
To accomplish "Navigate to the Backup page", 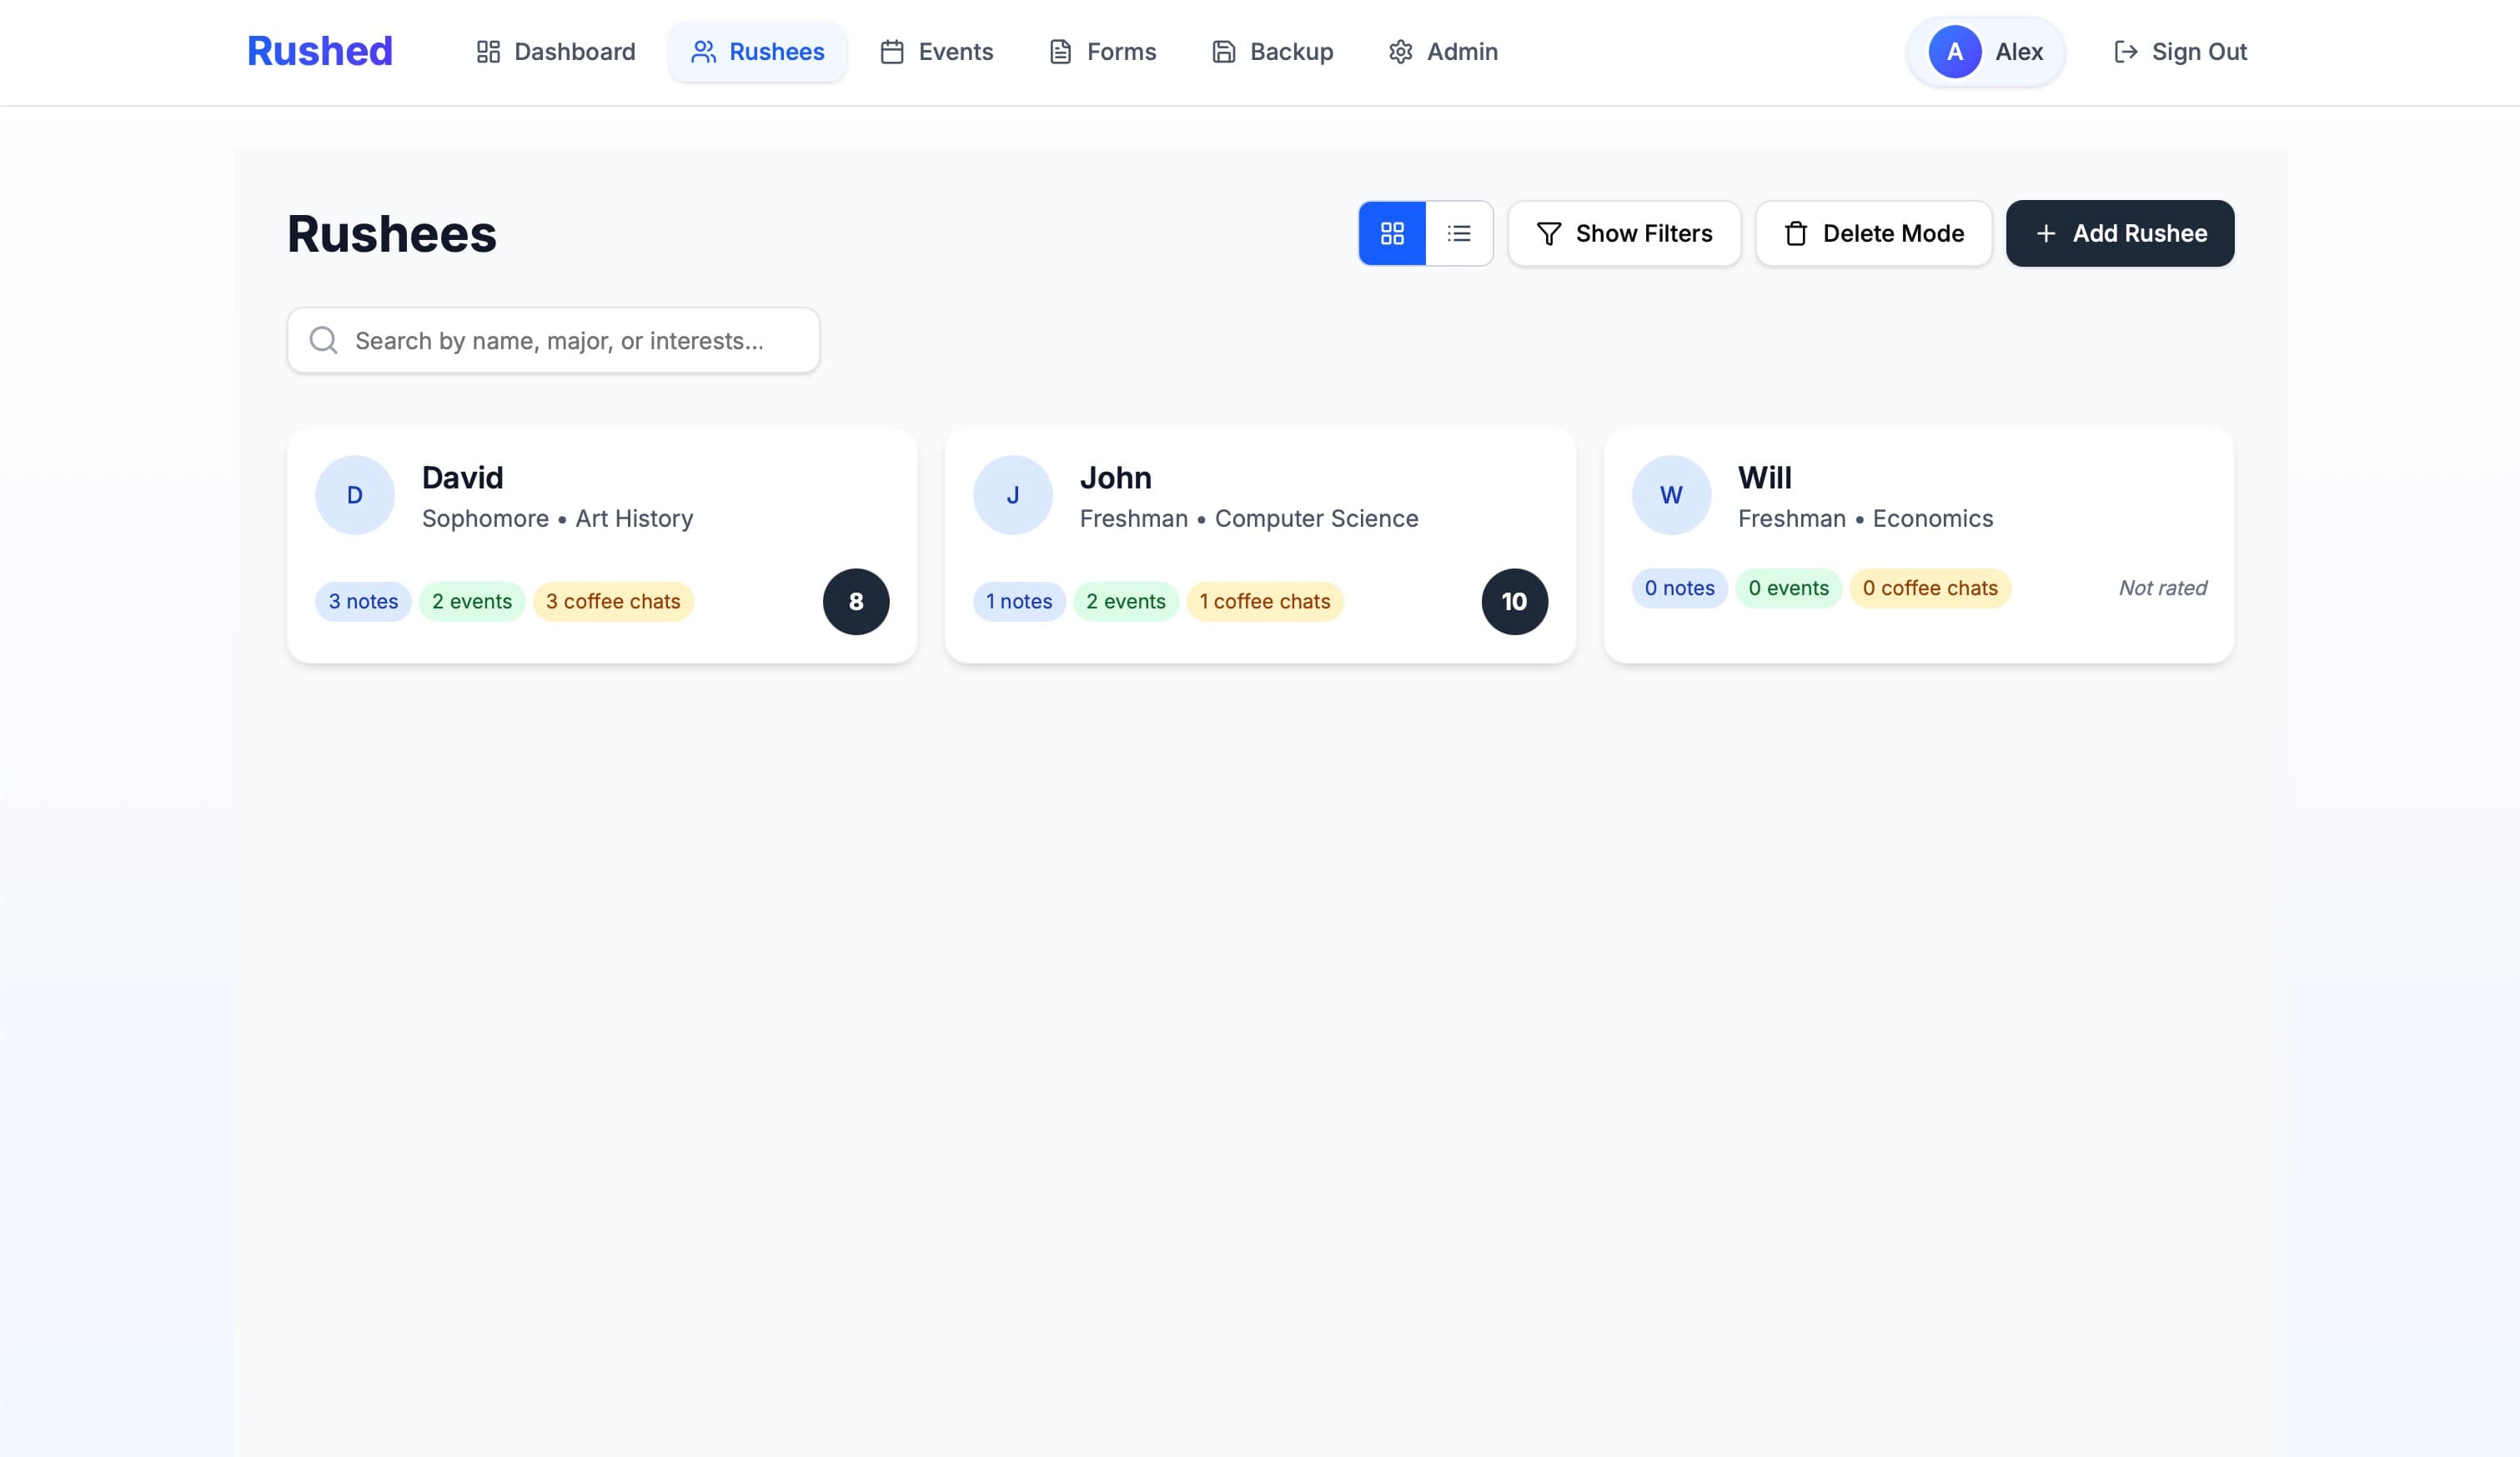I will (1272, 52).
